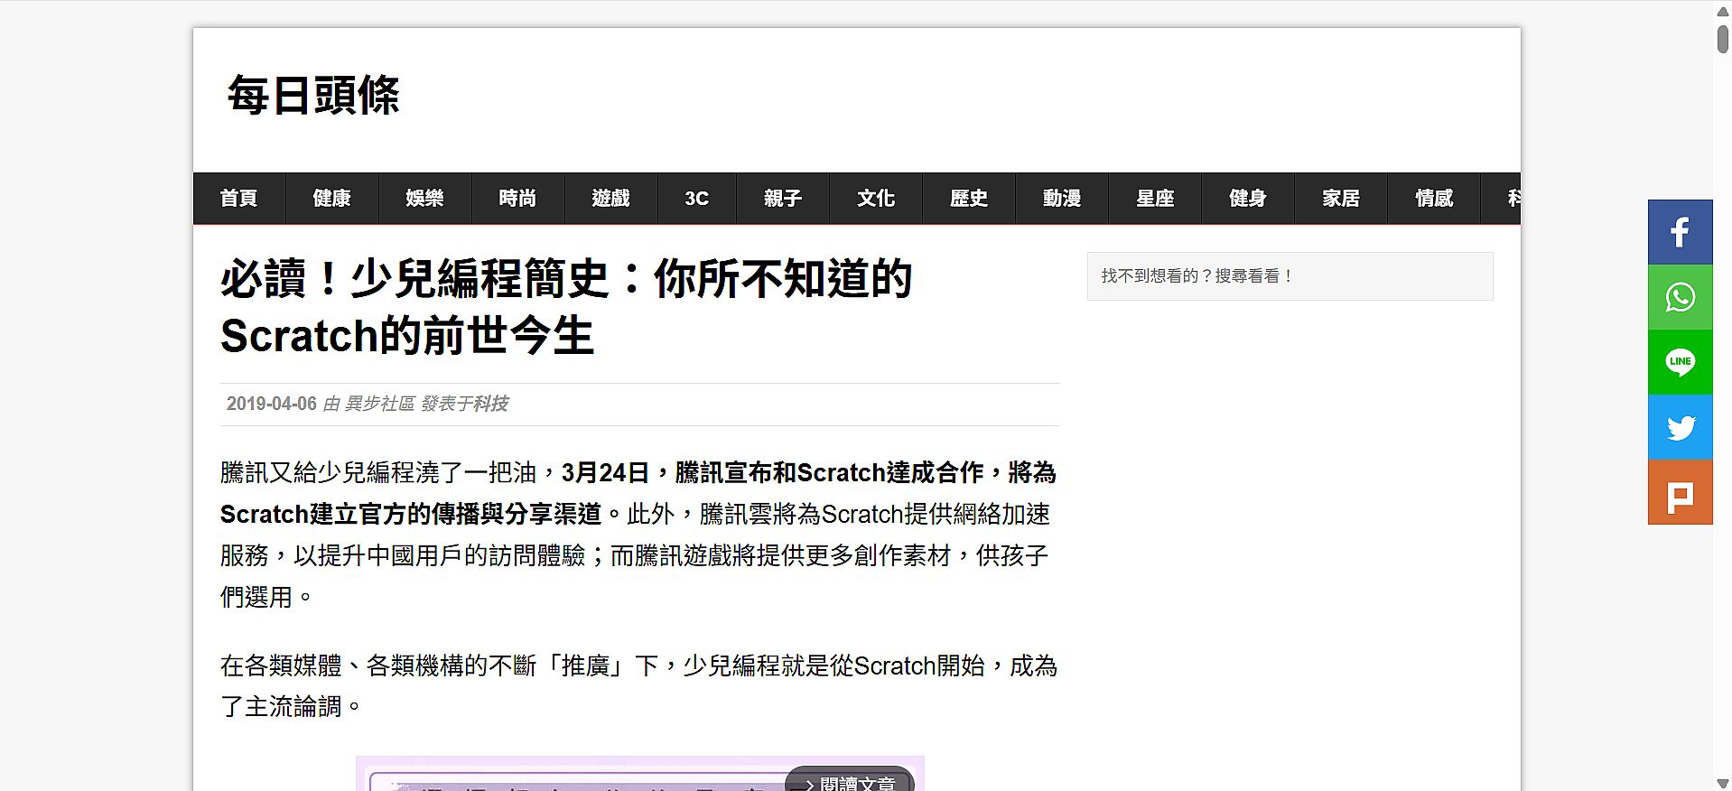Click the 3C navigation tab
This screenshot has height=791, width=1732.
(x=696, y=199)
